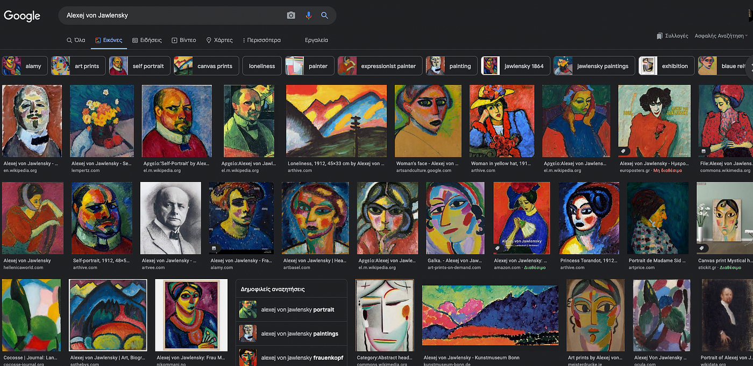The image size is (753, 366).
Task: Click product tag icon on stickit.gr image
Action: click(702, 248)
